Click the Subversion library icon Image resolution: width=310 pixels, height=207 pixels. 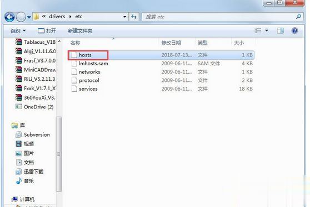tap(18, 134)
